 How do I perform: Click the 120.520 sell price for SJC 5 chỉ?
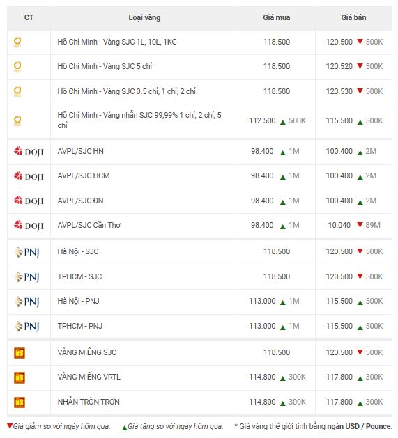339,66
